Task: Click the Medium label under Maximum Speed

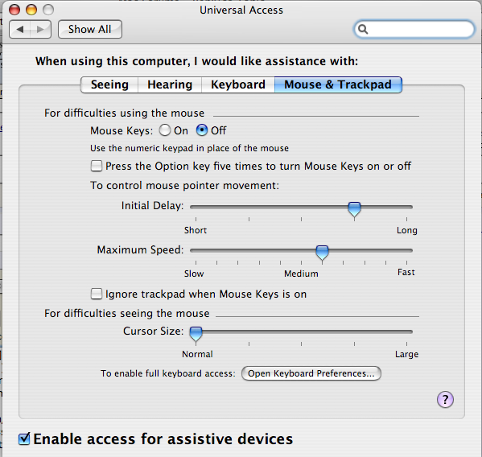Action: (x=301, y=274)
